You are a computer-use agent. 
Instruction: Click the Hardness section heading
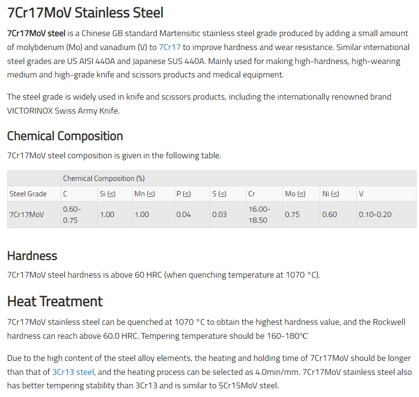pos(32,256)
